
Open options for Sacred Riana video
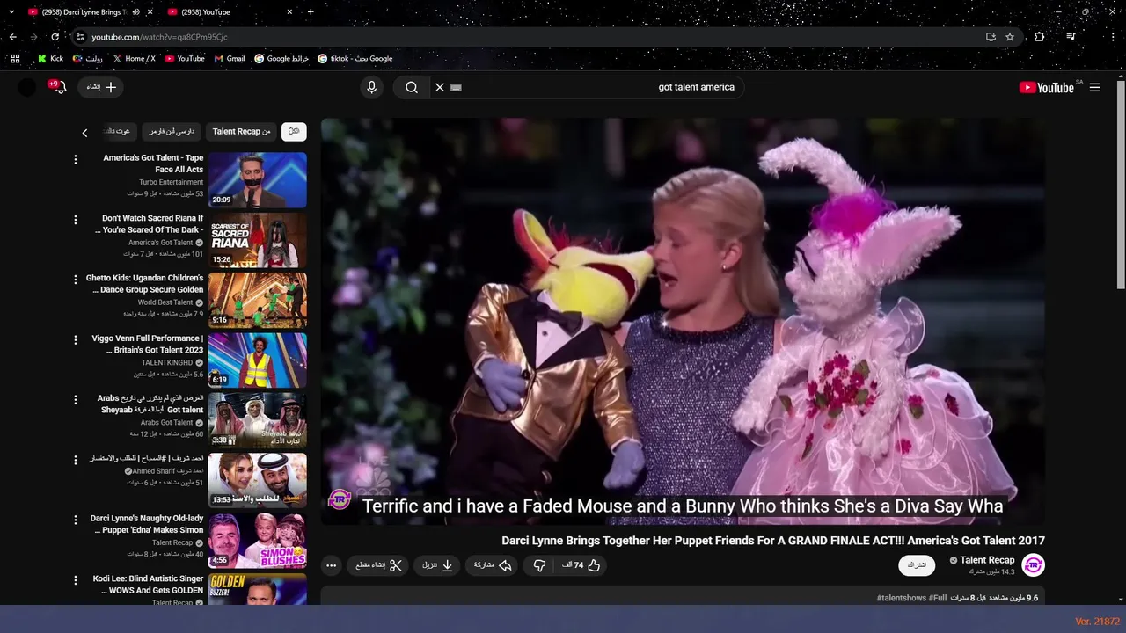pos(76,220)
